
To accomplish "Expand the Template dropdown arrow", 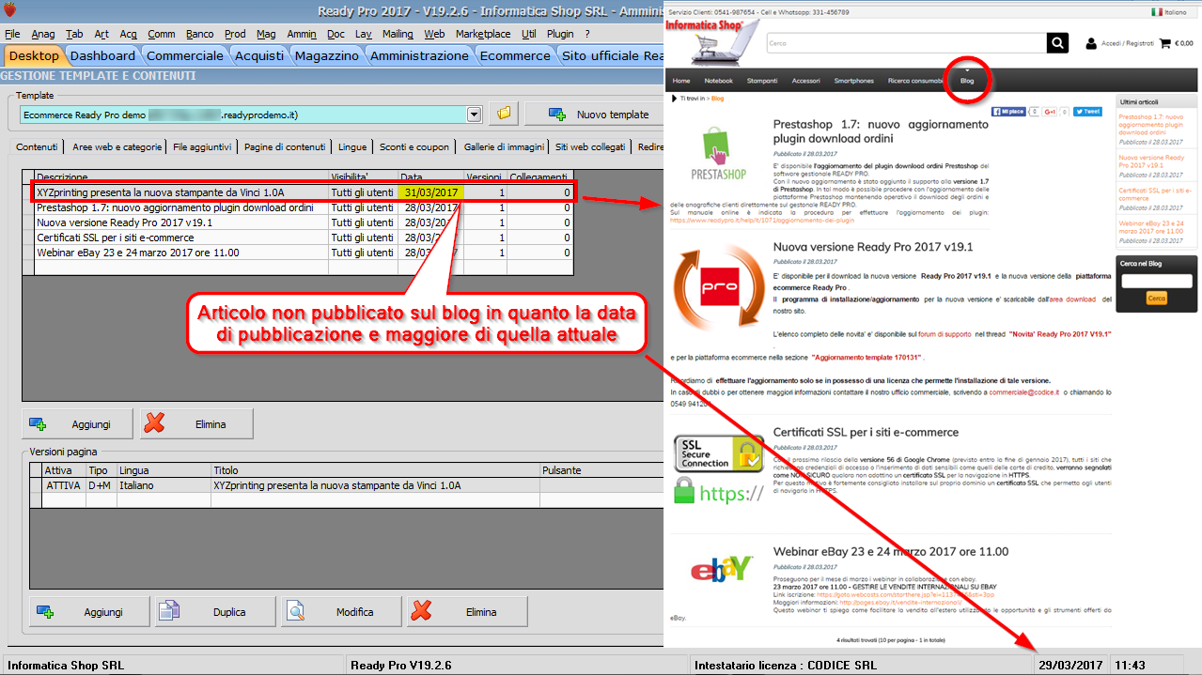I will (474, 115).
